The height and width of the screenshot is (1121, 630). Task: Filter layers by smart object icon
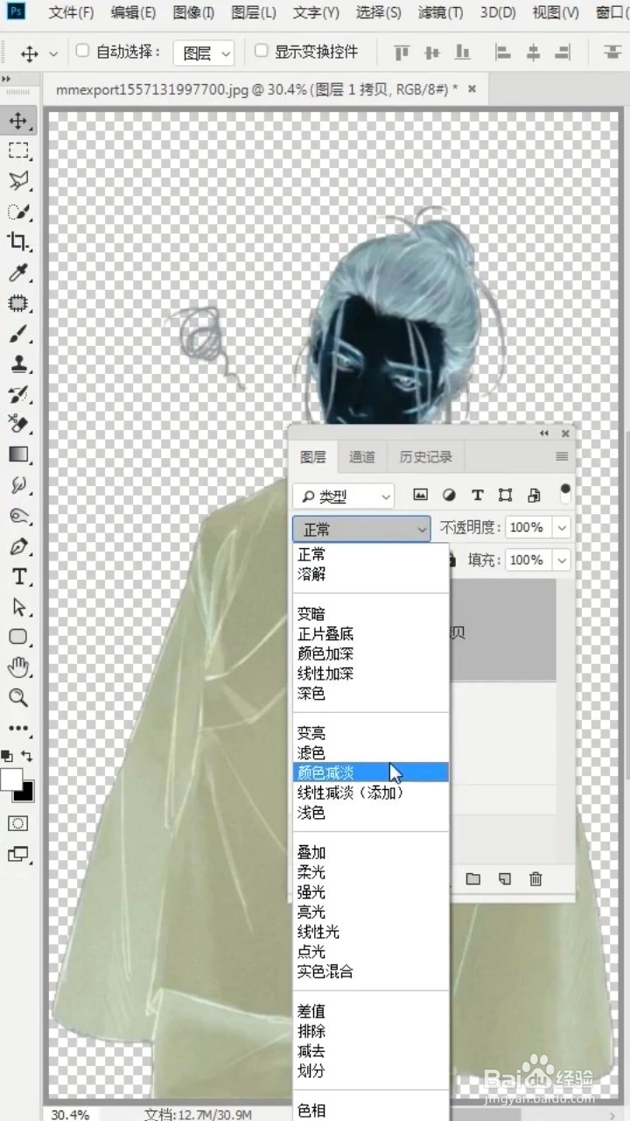[534, 495]
